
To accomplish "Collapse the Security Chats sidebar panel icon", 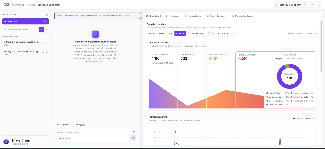I will [x=47, y=15].
